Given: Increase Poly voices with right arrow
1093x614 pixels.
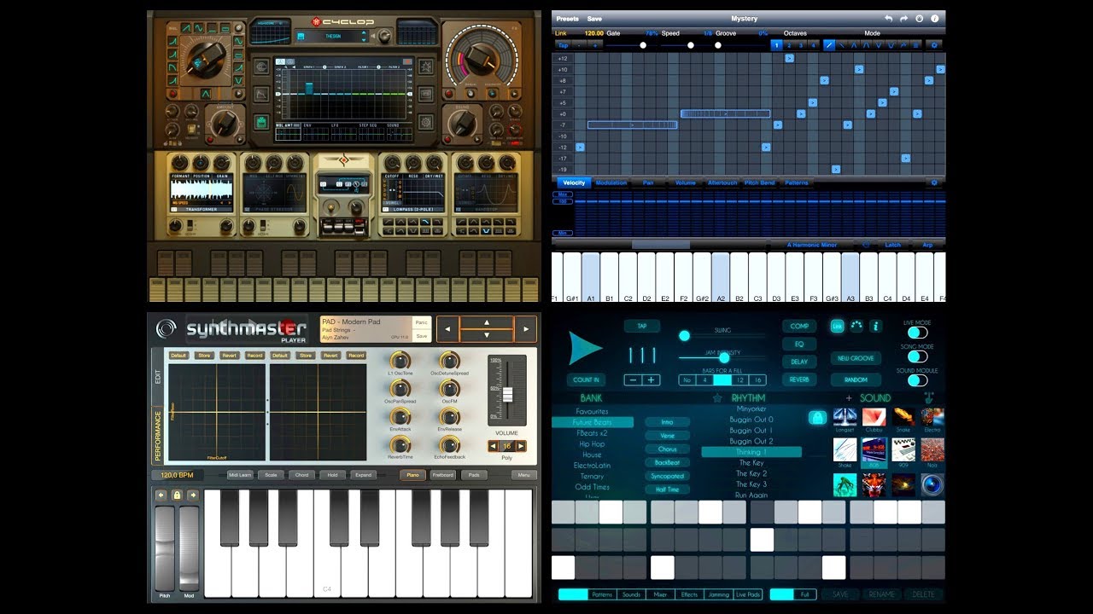Looking at the screenshot, I should 521,446.
